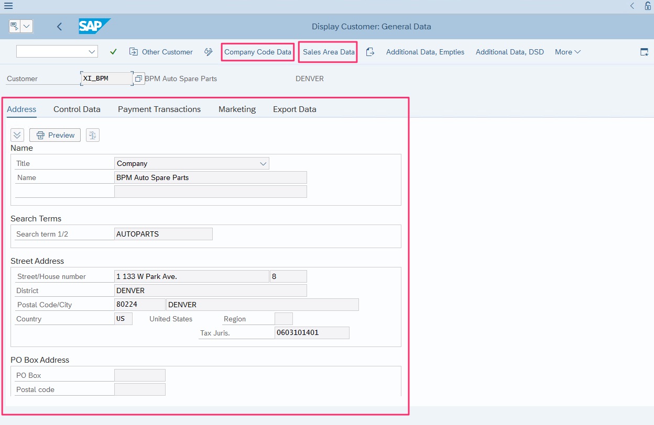Click the expand double-chevron icon
The height and width of the screenshot is (425, 654).
[x=17, y=135]
